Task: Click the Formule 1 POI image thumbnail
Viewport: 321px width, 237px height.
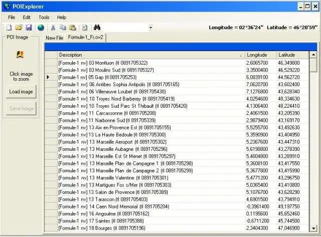Action: [20, 55]
